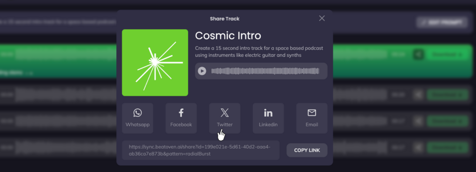Screen dimensions: 476x172
Task: Share the track on Linkedin
Action: (x=268, y=118)
